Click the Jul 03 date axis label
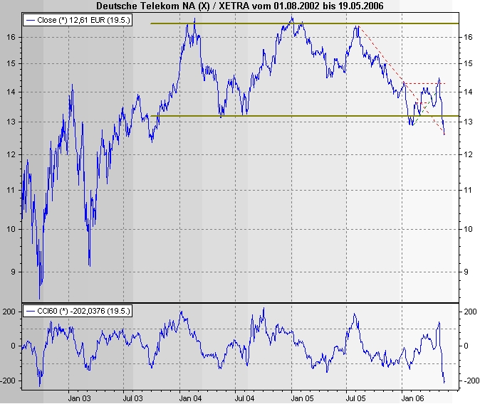This screenshot has width=480, height=404. tap(132, 398)
